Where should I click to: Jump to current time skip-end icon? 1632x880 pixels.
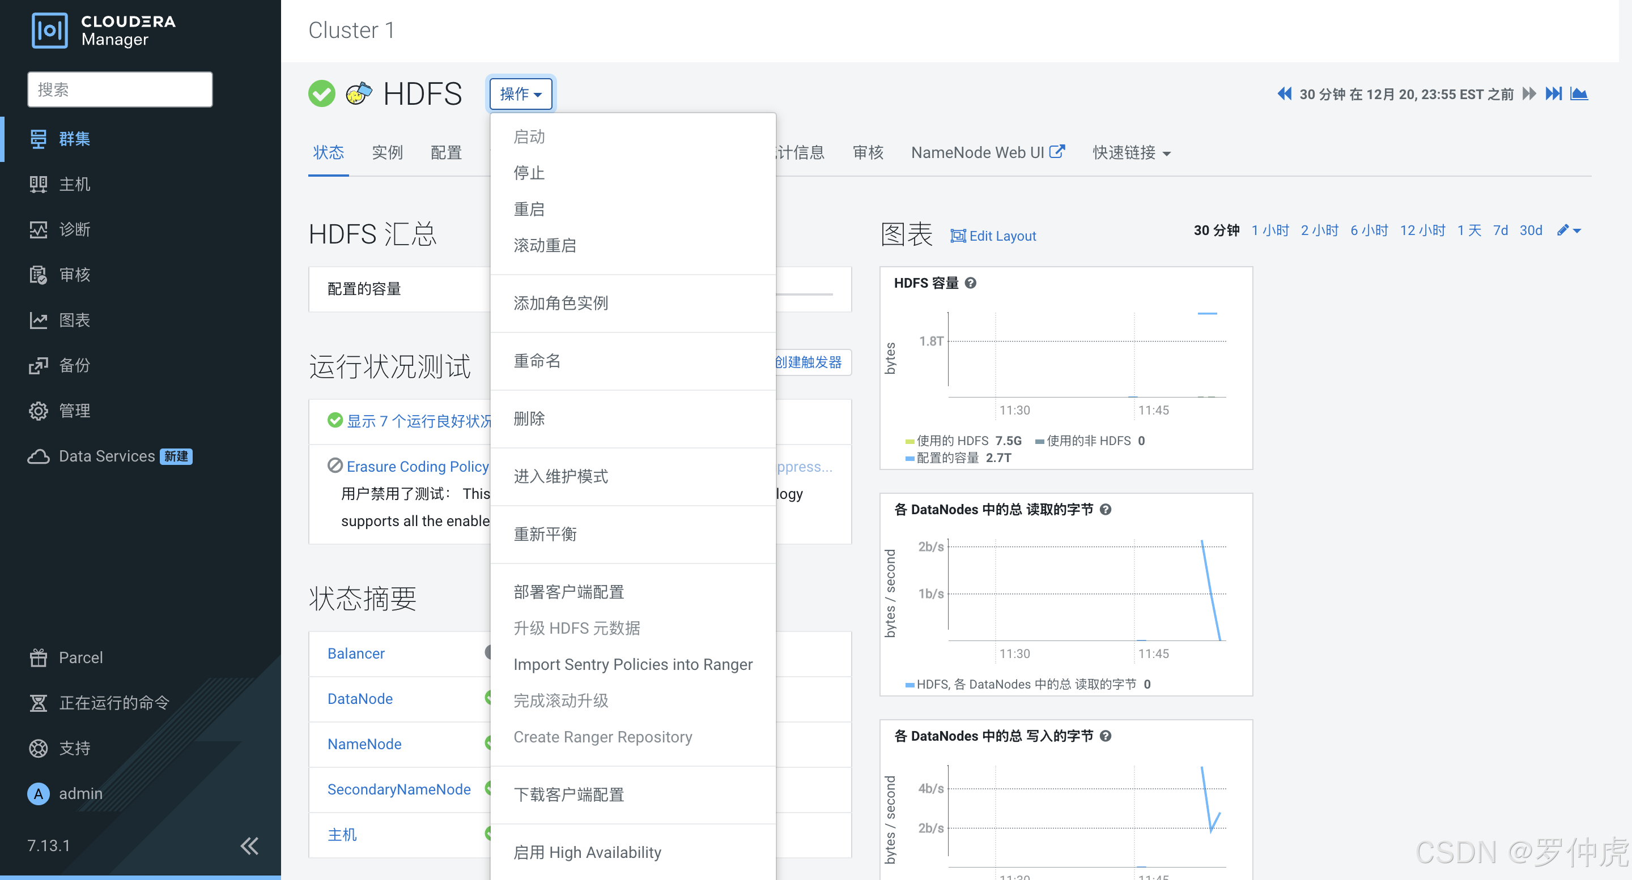click(x=1553, y=95)
